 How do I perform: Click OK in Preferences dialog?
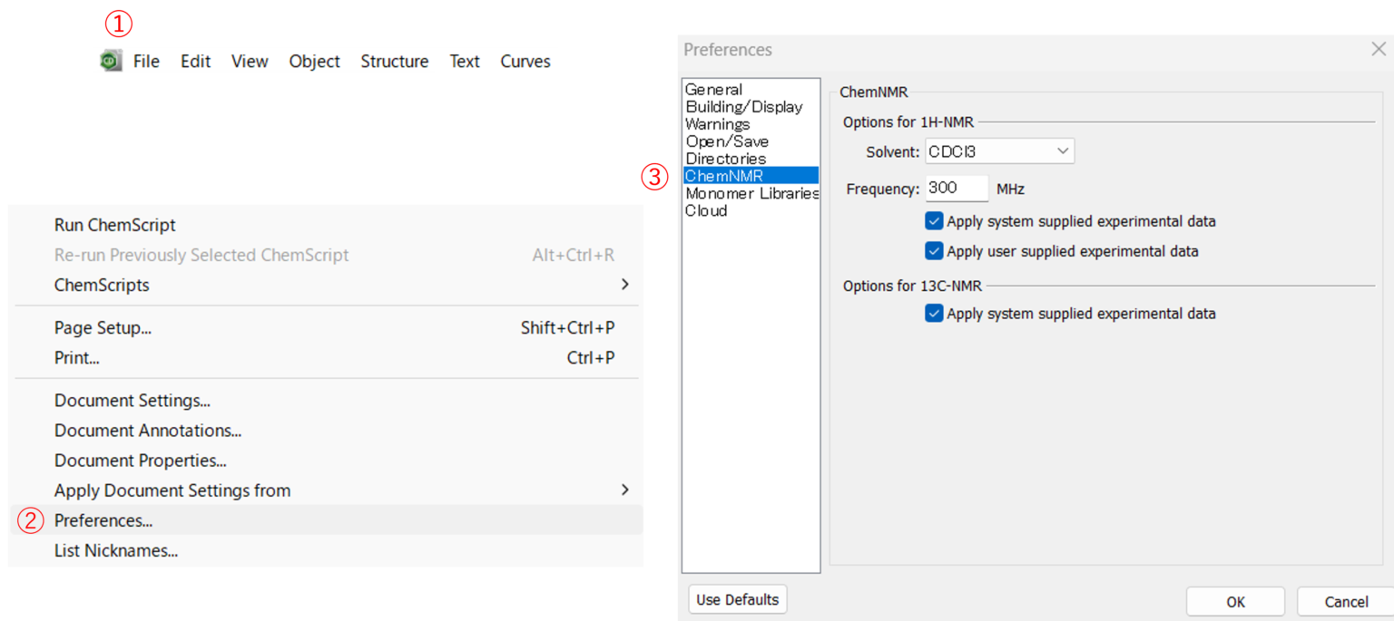click(1235, 601)
